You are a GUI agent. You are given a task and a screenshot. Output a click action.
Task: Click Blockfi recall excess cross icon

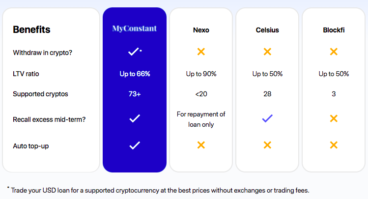coord(334,118)
